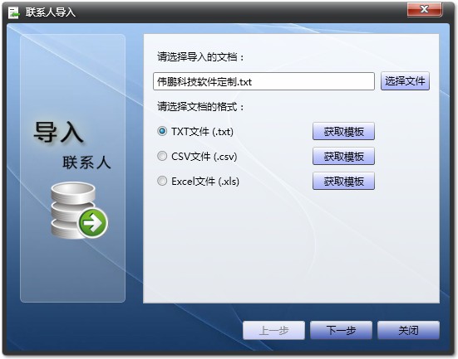Select the CSV文件 (.csv) radio button
The width and height of the screenshot is (458, 359).
[162, 156]
